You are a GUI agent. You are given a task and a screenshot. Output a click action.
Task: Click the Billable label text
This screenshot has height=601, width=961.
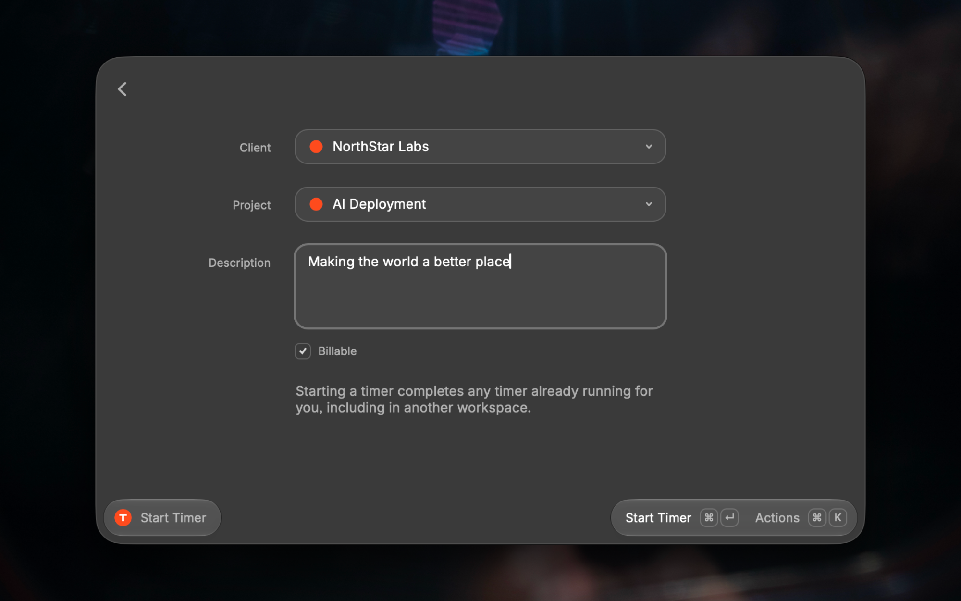[337, 351]
